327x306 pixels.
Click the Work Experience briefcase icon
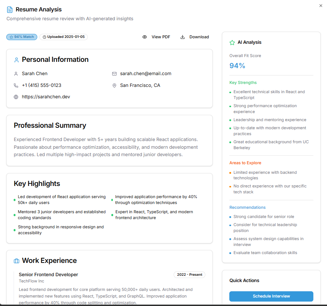[x=16, y=261]
